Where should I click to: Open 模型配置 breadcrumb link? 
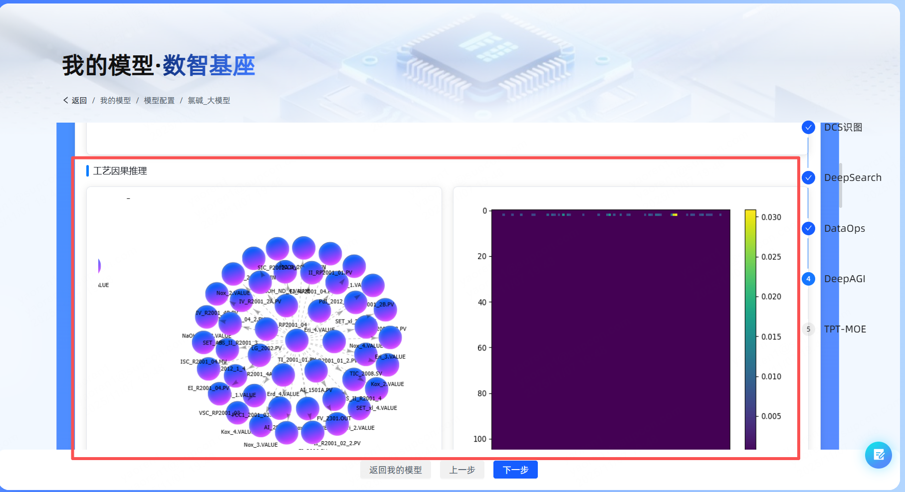pyautogui.click(x=159, y=100)
